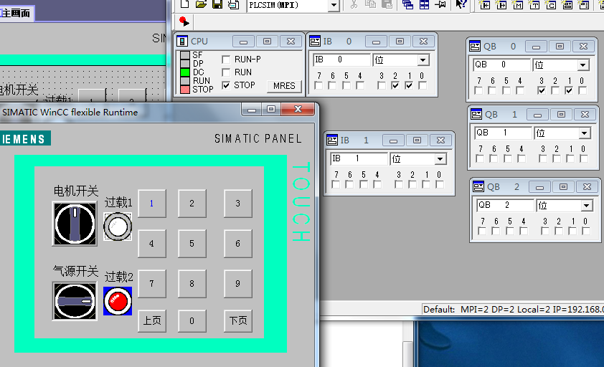Screen dimensions: 604x367
Task: Click the Paste icon in PLCSIM toolbar
Action: (387, 4)
